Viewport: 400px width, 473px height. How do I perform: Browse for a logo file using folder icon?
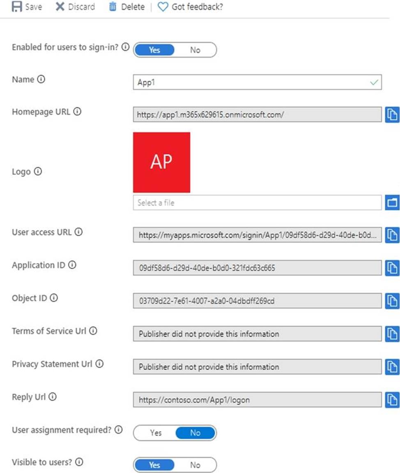(392, 203)
